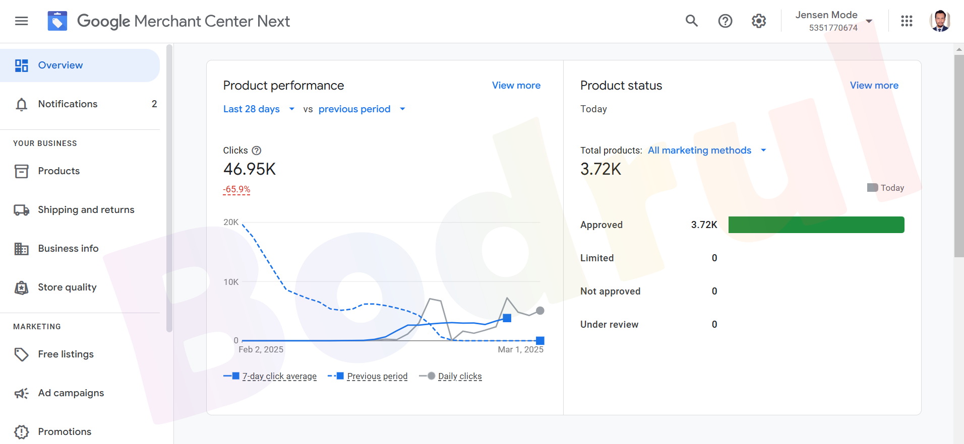This screenshot has height=444, width=964.
Task: Open the help question mark icon
Action: [x=725, y=21]
